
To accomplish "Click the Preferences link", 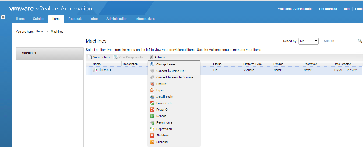I will coord(328,9).
